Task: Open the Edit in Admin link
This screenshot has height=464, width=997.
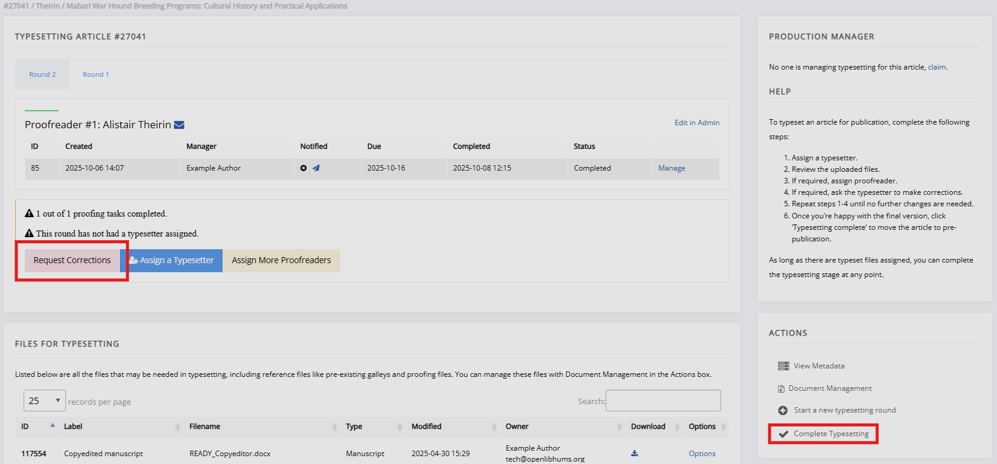Action: pos(697,122)
